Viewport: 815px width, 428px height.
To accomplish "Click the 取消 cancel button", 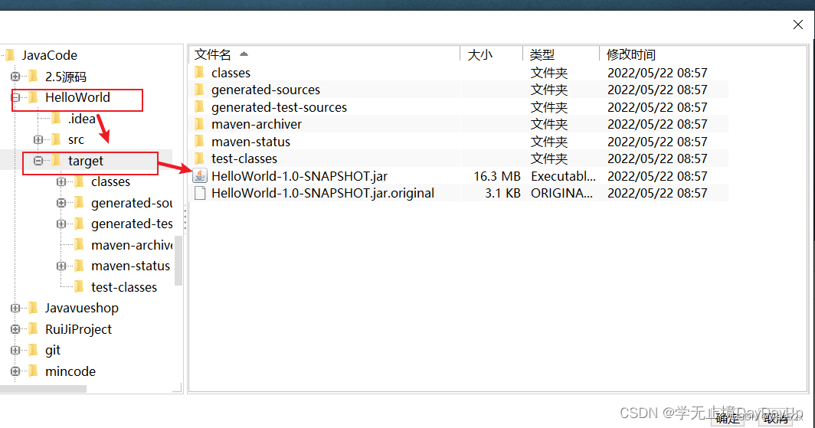I will pyautogui.click(x=776, y=417).
